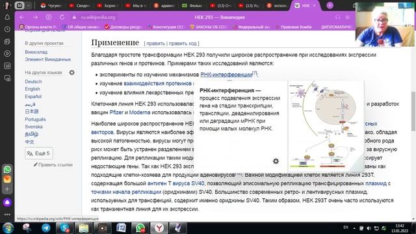The image size is (416, 234).
Task: Open WhatsApp in the browser sidebar
Action: [x=7, y=169]
